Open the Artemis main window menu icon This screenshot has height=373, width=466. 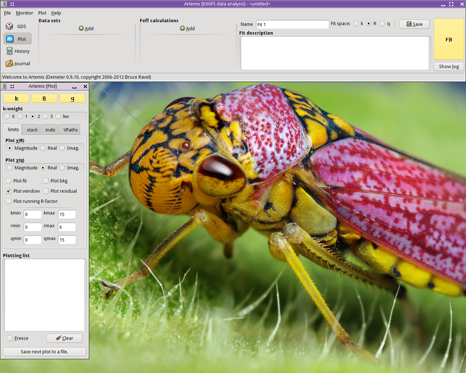click(4, 4)
